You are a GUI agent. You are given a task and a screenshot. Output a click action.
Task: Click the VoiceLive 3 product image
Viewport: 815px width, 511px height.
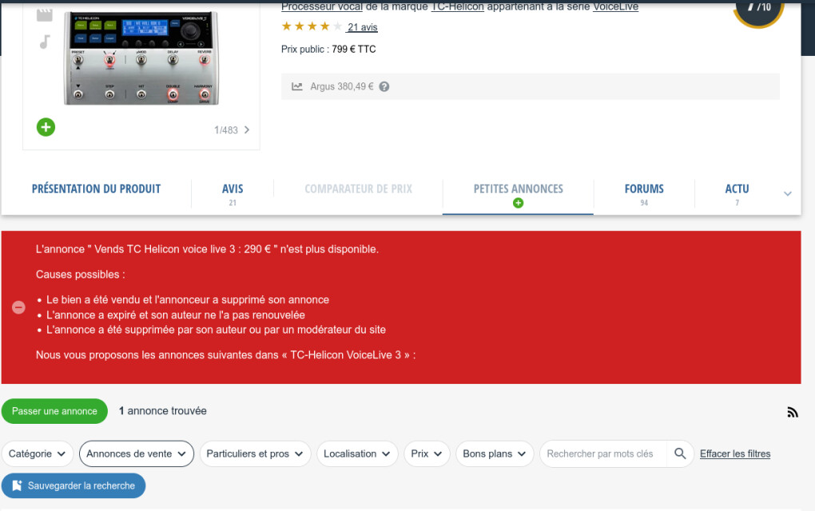141,59
